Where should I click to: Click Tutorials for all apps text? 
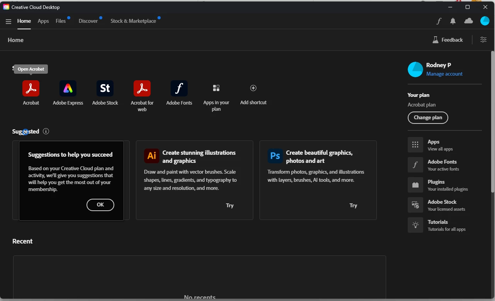point(447,229)
